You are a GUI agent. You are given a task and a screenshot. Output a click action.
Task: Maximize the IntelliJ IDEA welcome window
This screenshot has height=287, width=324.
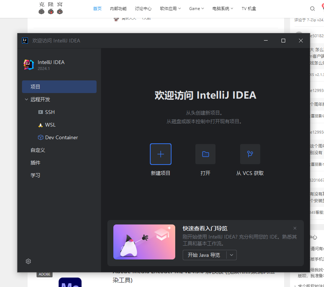point(283,41)
